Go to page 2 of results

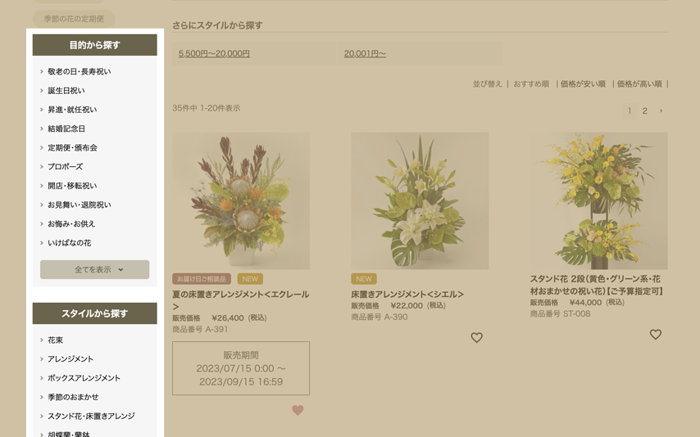[644, 111]
